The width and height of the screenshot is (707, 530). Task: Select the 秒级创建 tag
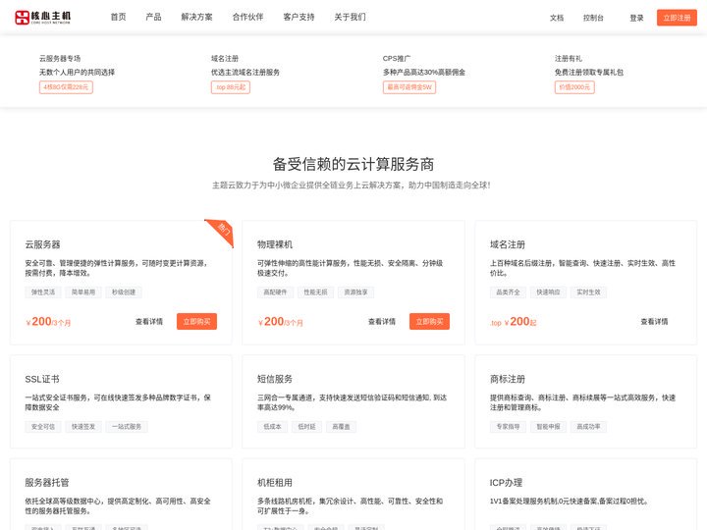(124, 292)
